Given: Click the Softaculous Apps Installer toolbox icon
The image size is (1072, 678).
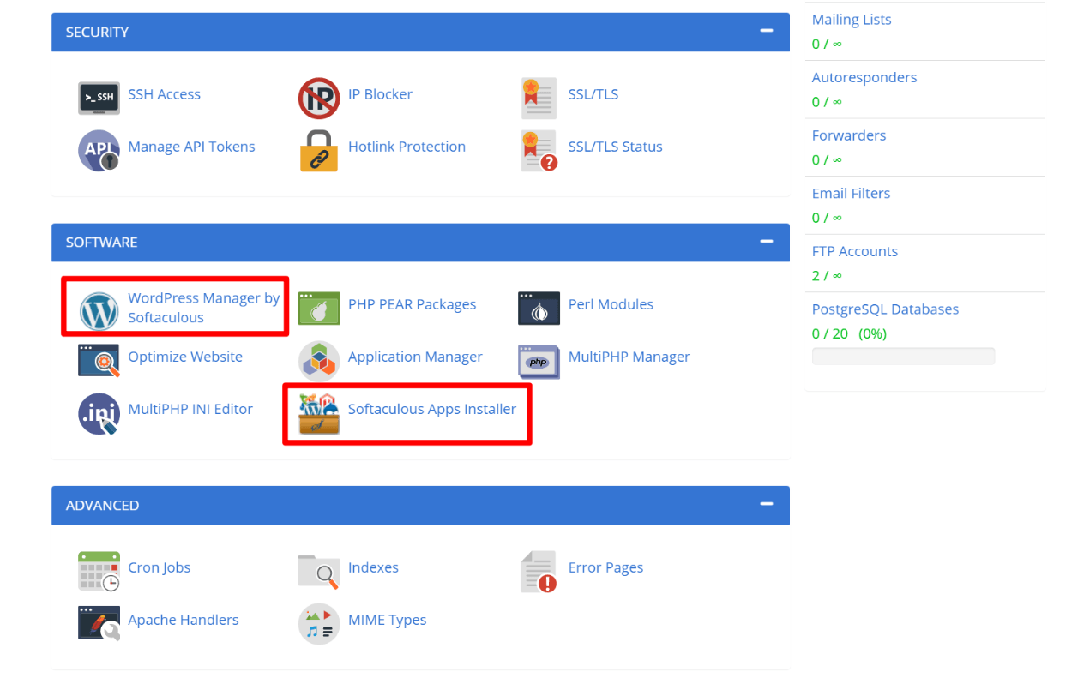Looking at the screenshot, I should pos(319,413).
